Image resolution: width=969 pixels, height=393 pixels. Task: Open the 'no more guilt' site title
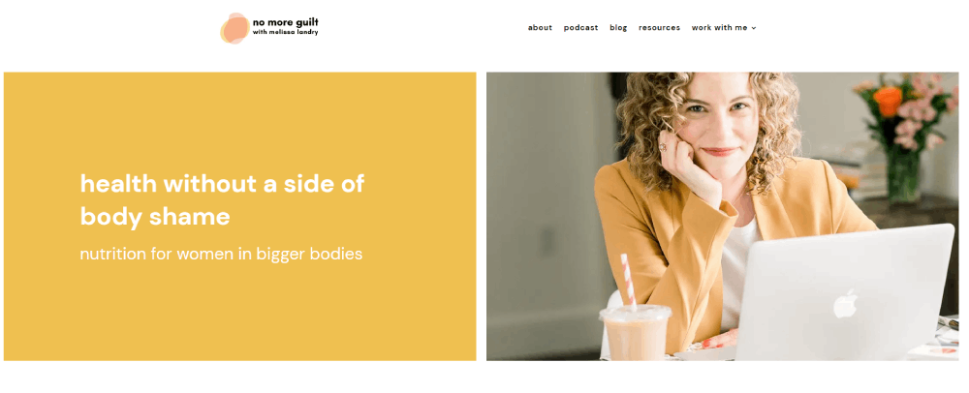coord(286,23)
